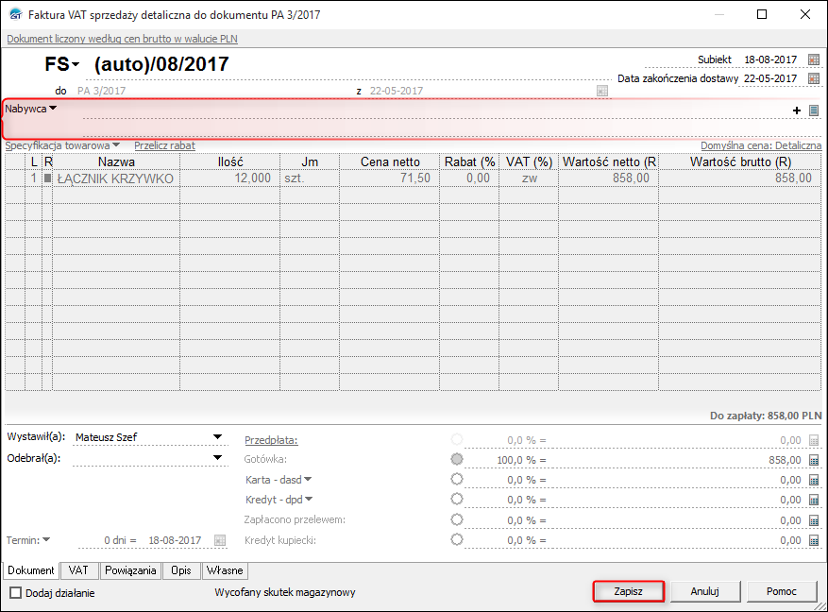Click the Wartość brutto (R) column header
This screenshot has height=612, width=828.
tap(740, 161)
